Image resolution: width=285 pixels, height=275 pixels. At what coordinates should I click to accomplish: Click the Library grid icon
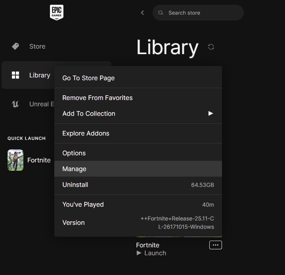tap(15, 75)
